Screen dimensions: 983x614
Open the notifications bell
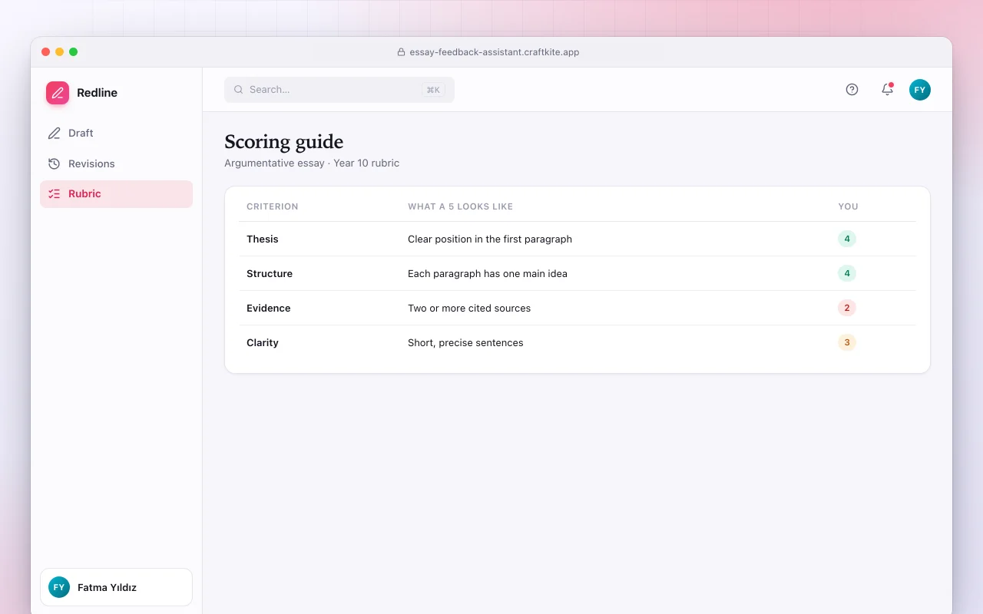[887, 90]
